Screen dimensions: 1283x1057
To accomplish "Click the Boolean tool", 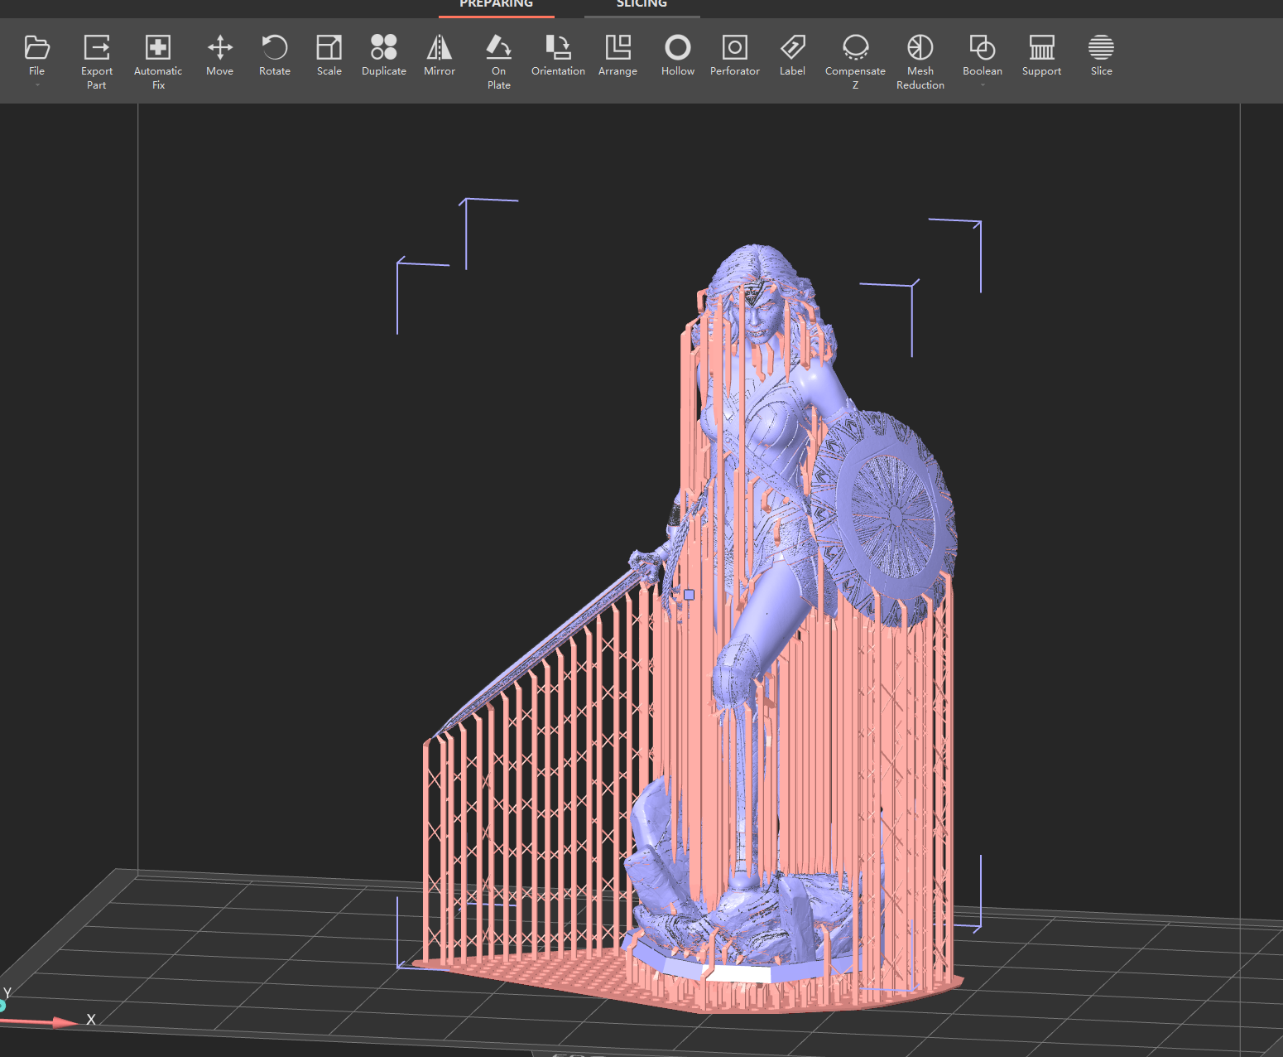I will point(983,55).
